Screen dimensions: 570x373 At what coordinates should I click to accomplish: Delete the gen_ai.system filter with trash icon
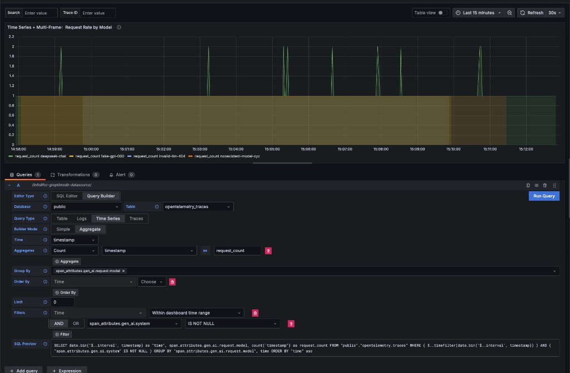pos(291,323)
